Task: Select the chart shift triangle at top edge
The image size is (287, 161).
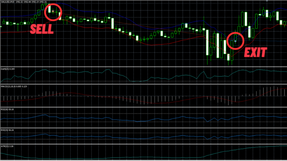Action: (267, 1)
